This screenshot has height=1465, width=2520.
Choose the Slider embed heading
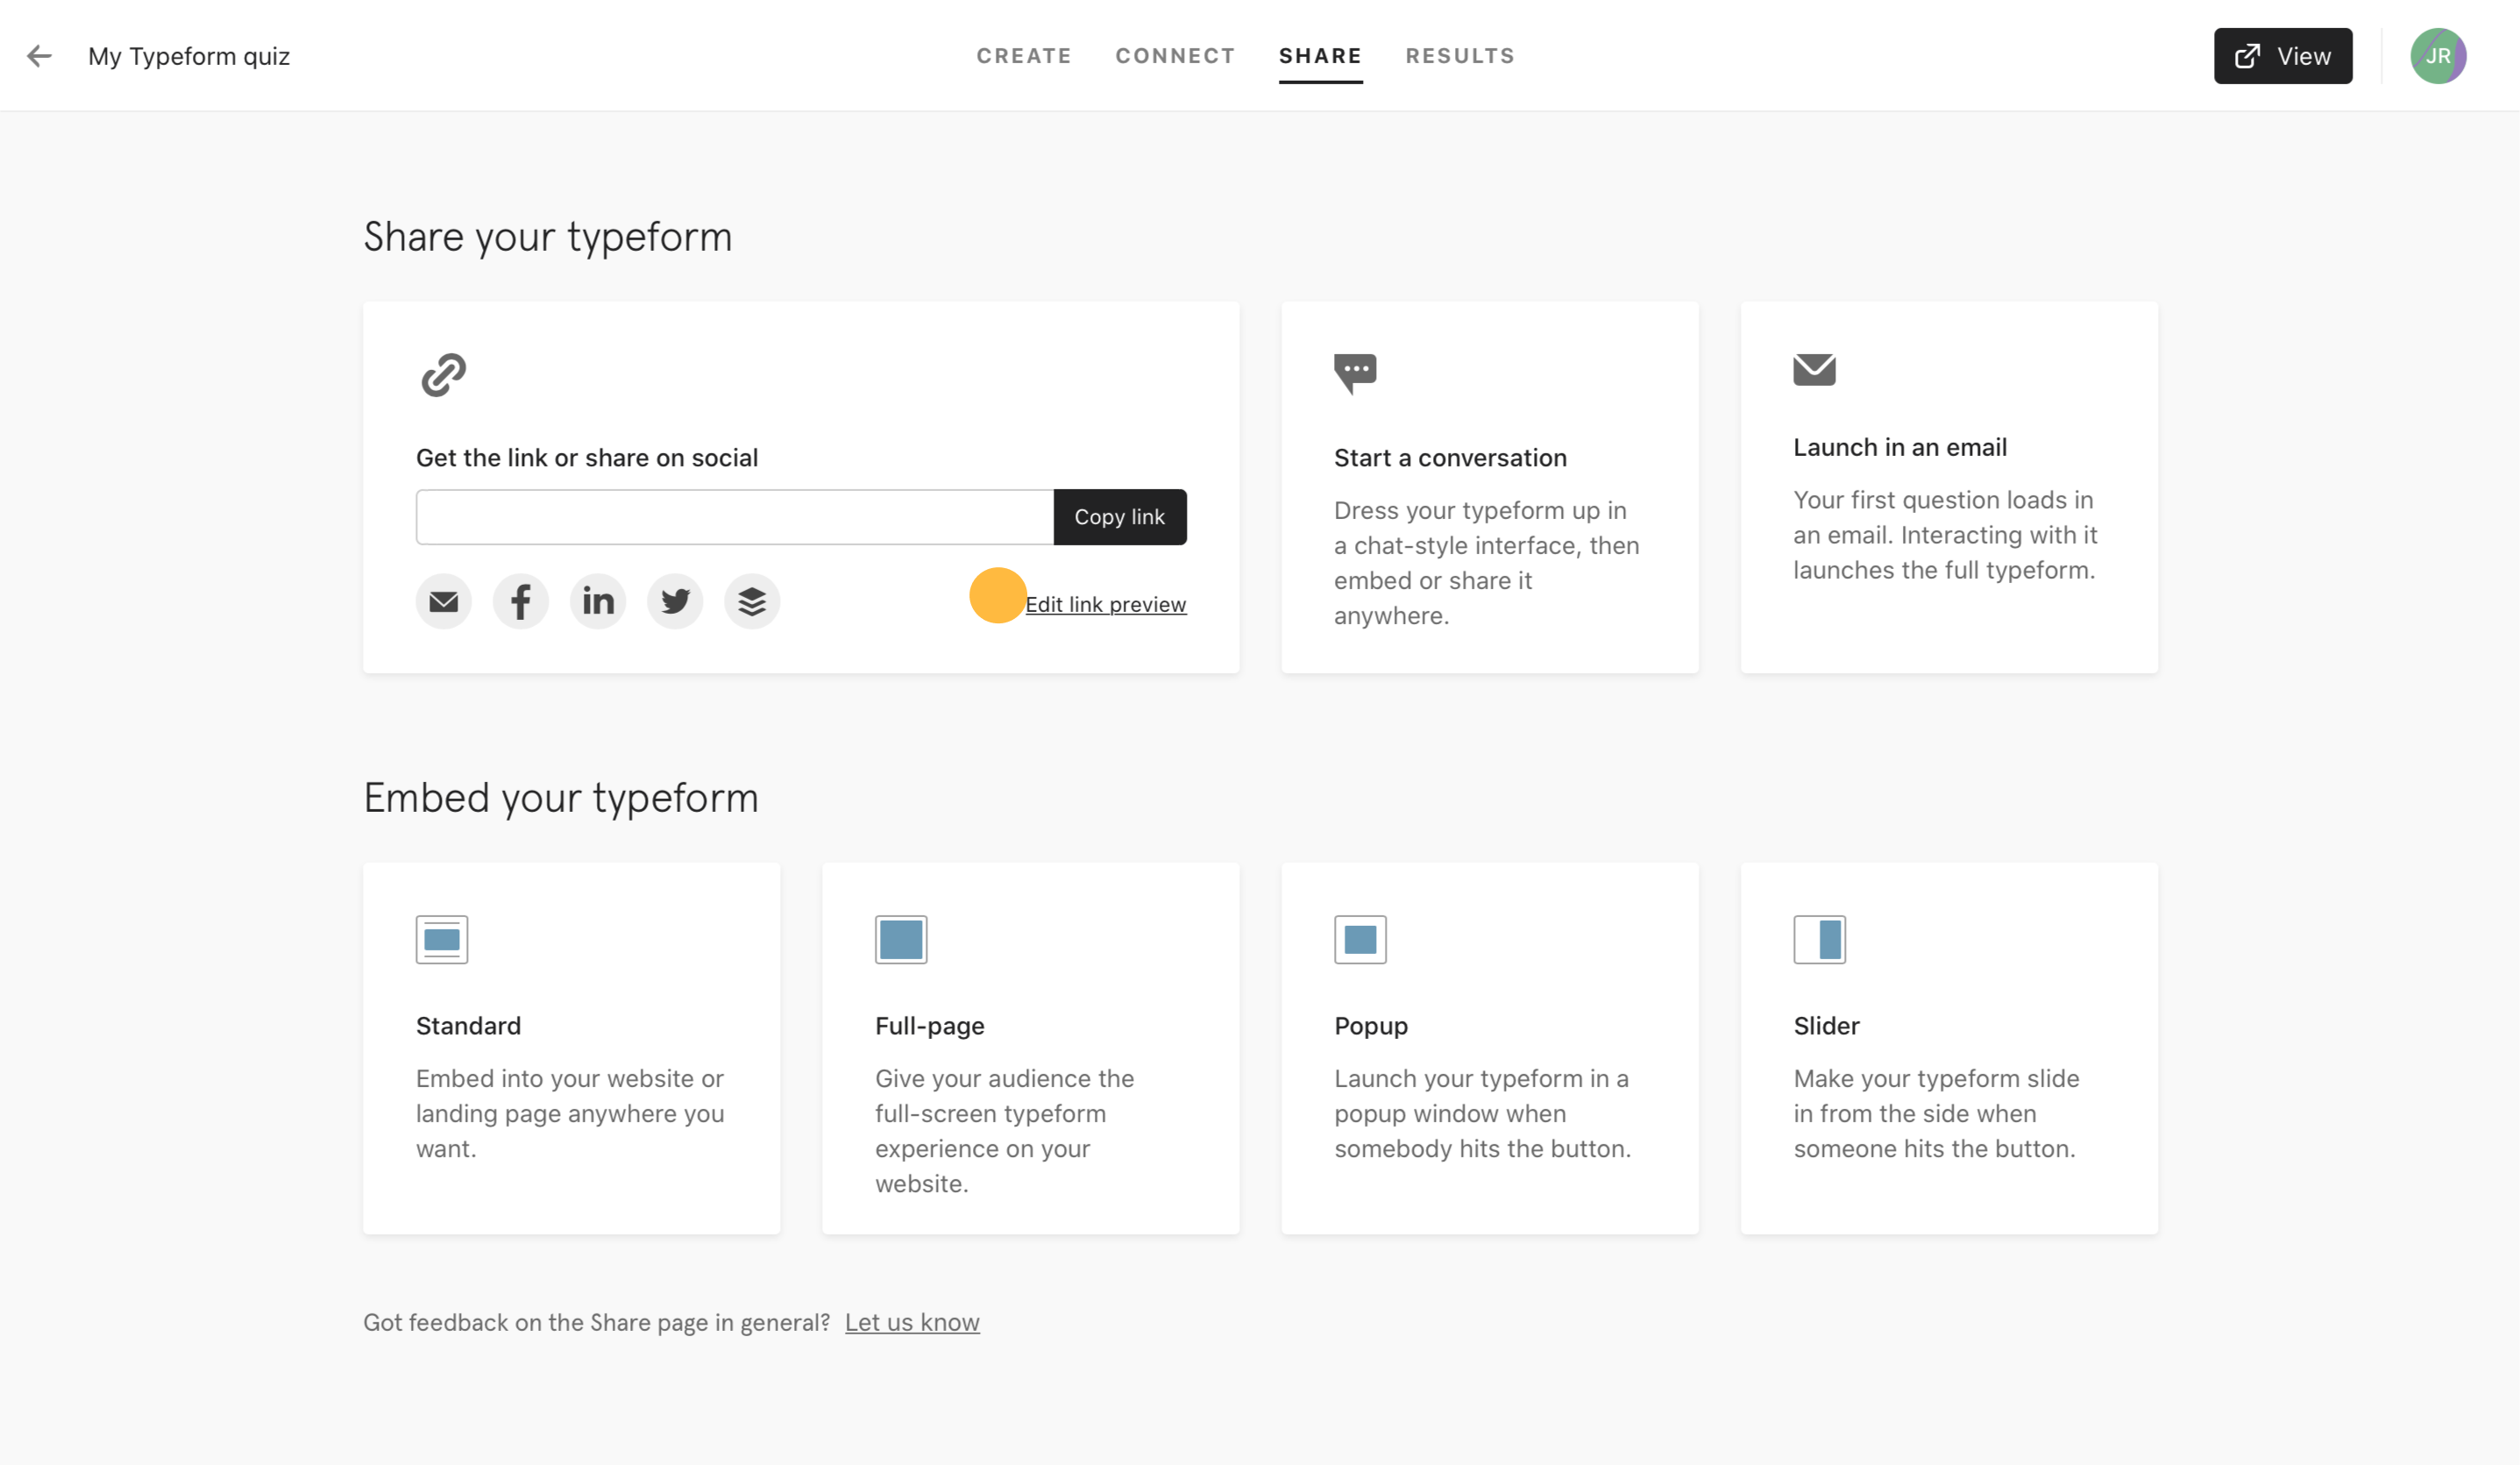coord(1826,1025)
